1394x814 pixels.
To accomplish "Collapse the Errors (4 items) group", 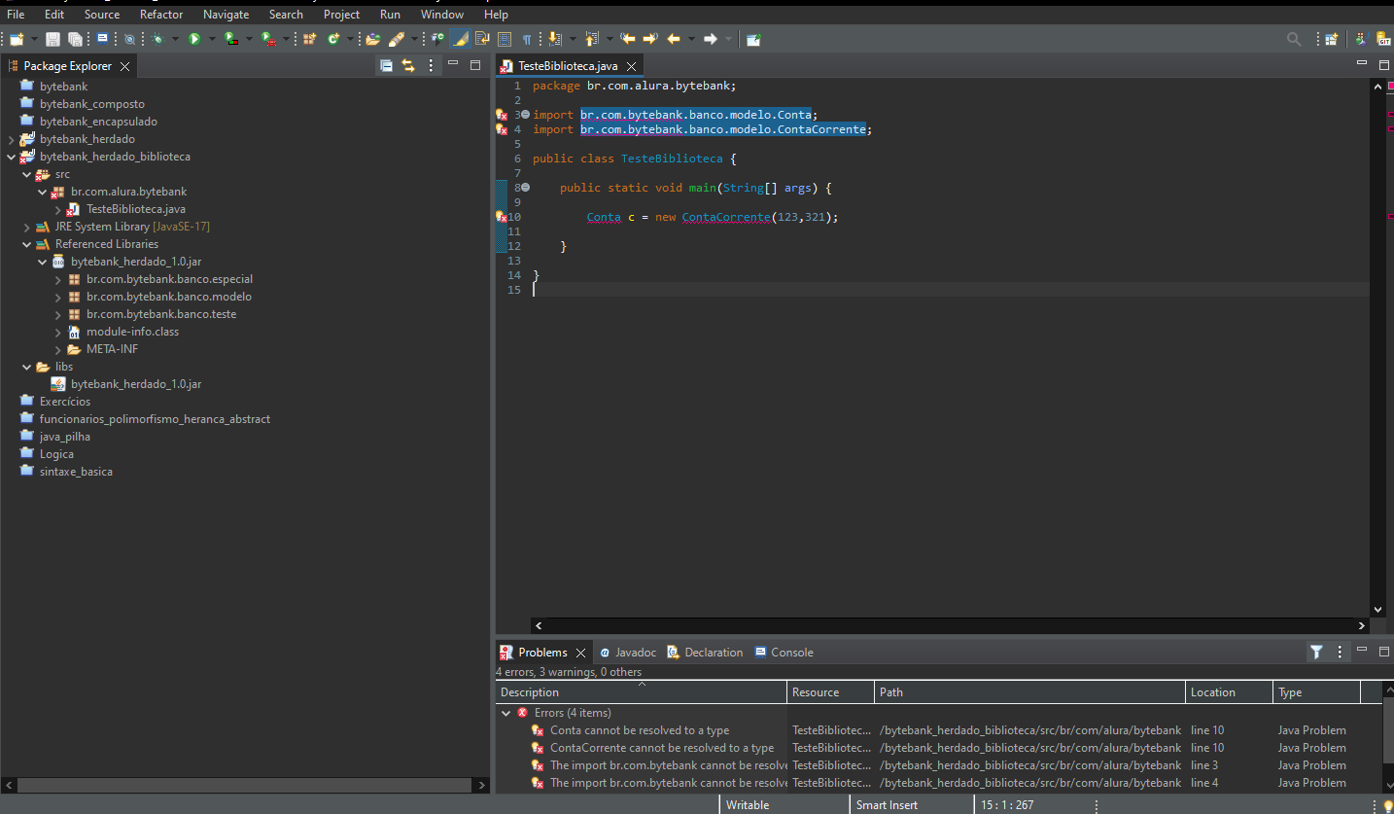I will pos(505,713).
